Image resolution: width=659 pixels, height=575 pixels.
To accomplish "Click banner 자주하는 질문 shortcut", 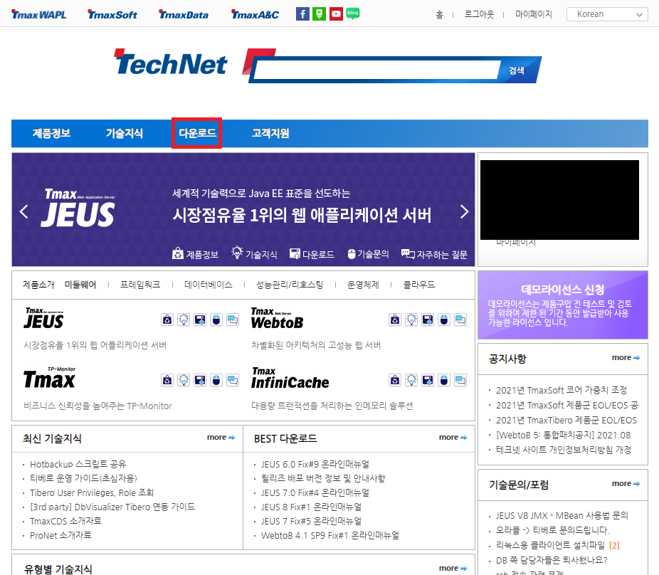I will click(434, 254).
